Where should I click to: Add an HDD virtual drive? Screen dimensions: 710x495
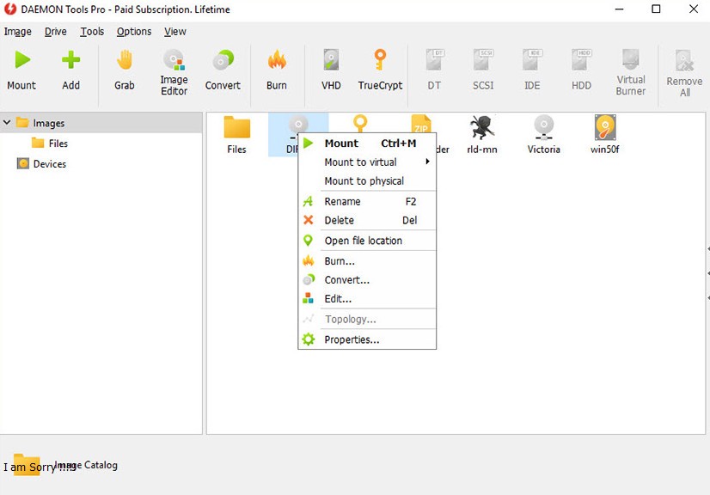point(581,71)
